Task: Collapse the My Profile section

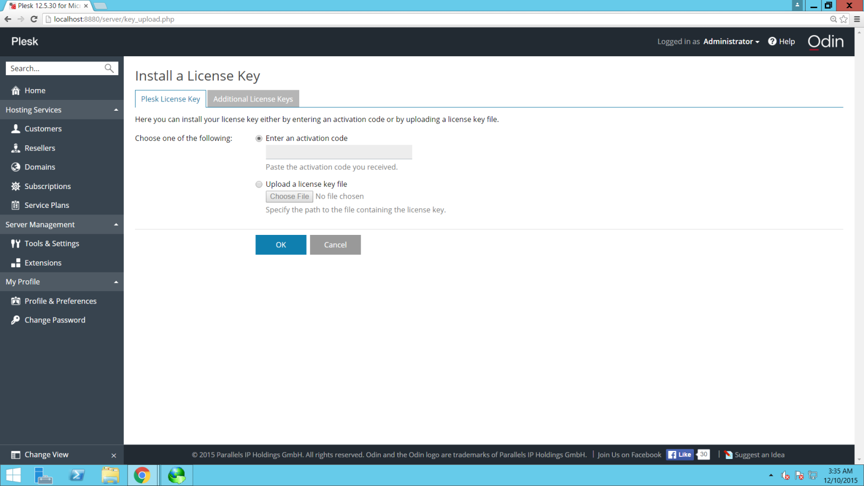Action: tap(116, 282)
